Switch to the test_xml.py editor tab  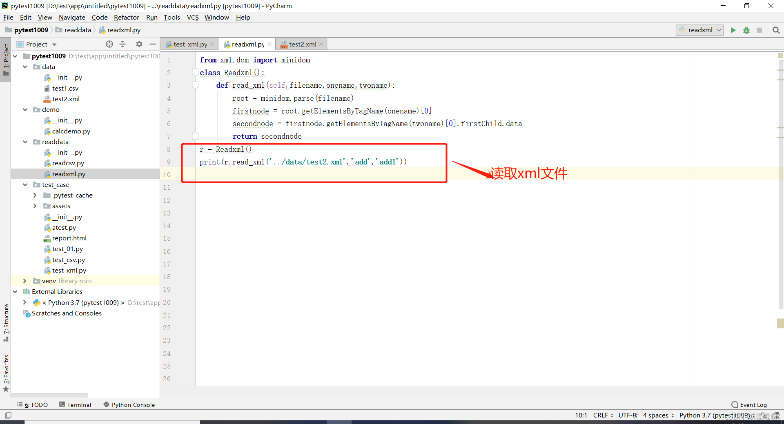pos(190,44)
